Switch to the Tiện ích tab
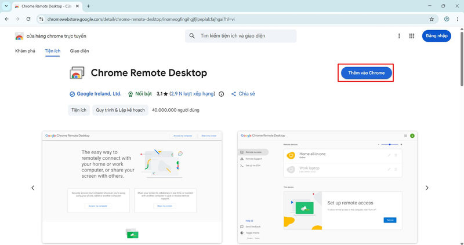464x245 pixels. (52, 51)
